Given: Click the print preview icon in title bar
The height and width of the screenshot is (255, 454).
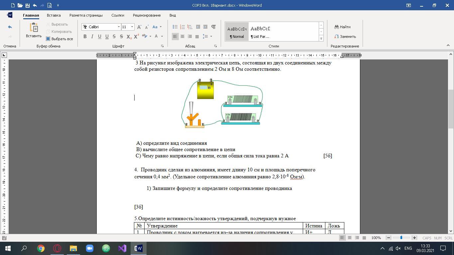Looking at the screenshot, I should (x=50, y=5).
